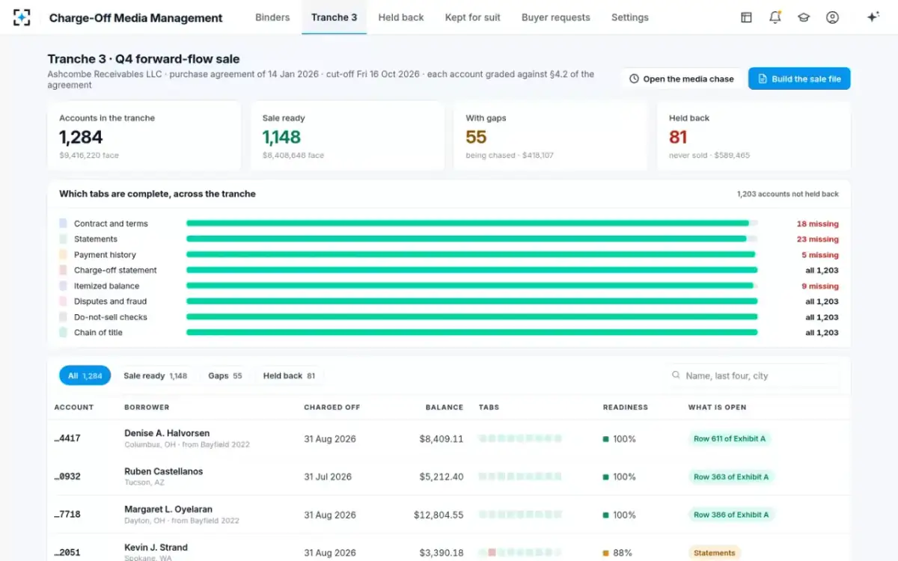The height and width of the screenshot is (561, 898).
Task: Open the learning graduation cap icon
Action: pos(804,17)
